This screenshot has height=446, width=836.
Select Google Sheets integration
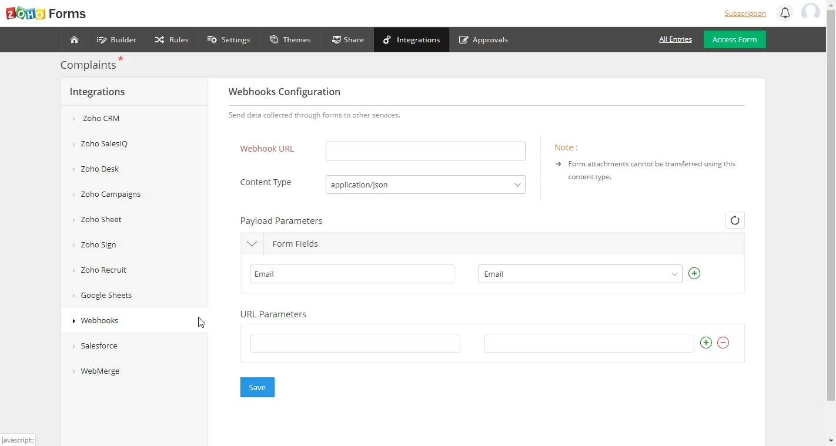click(134, 295)
